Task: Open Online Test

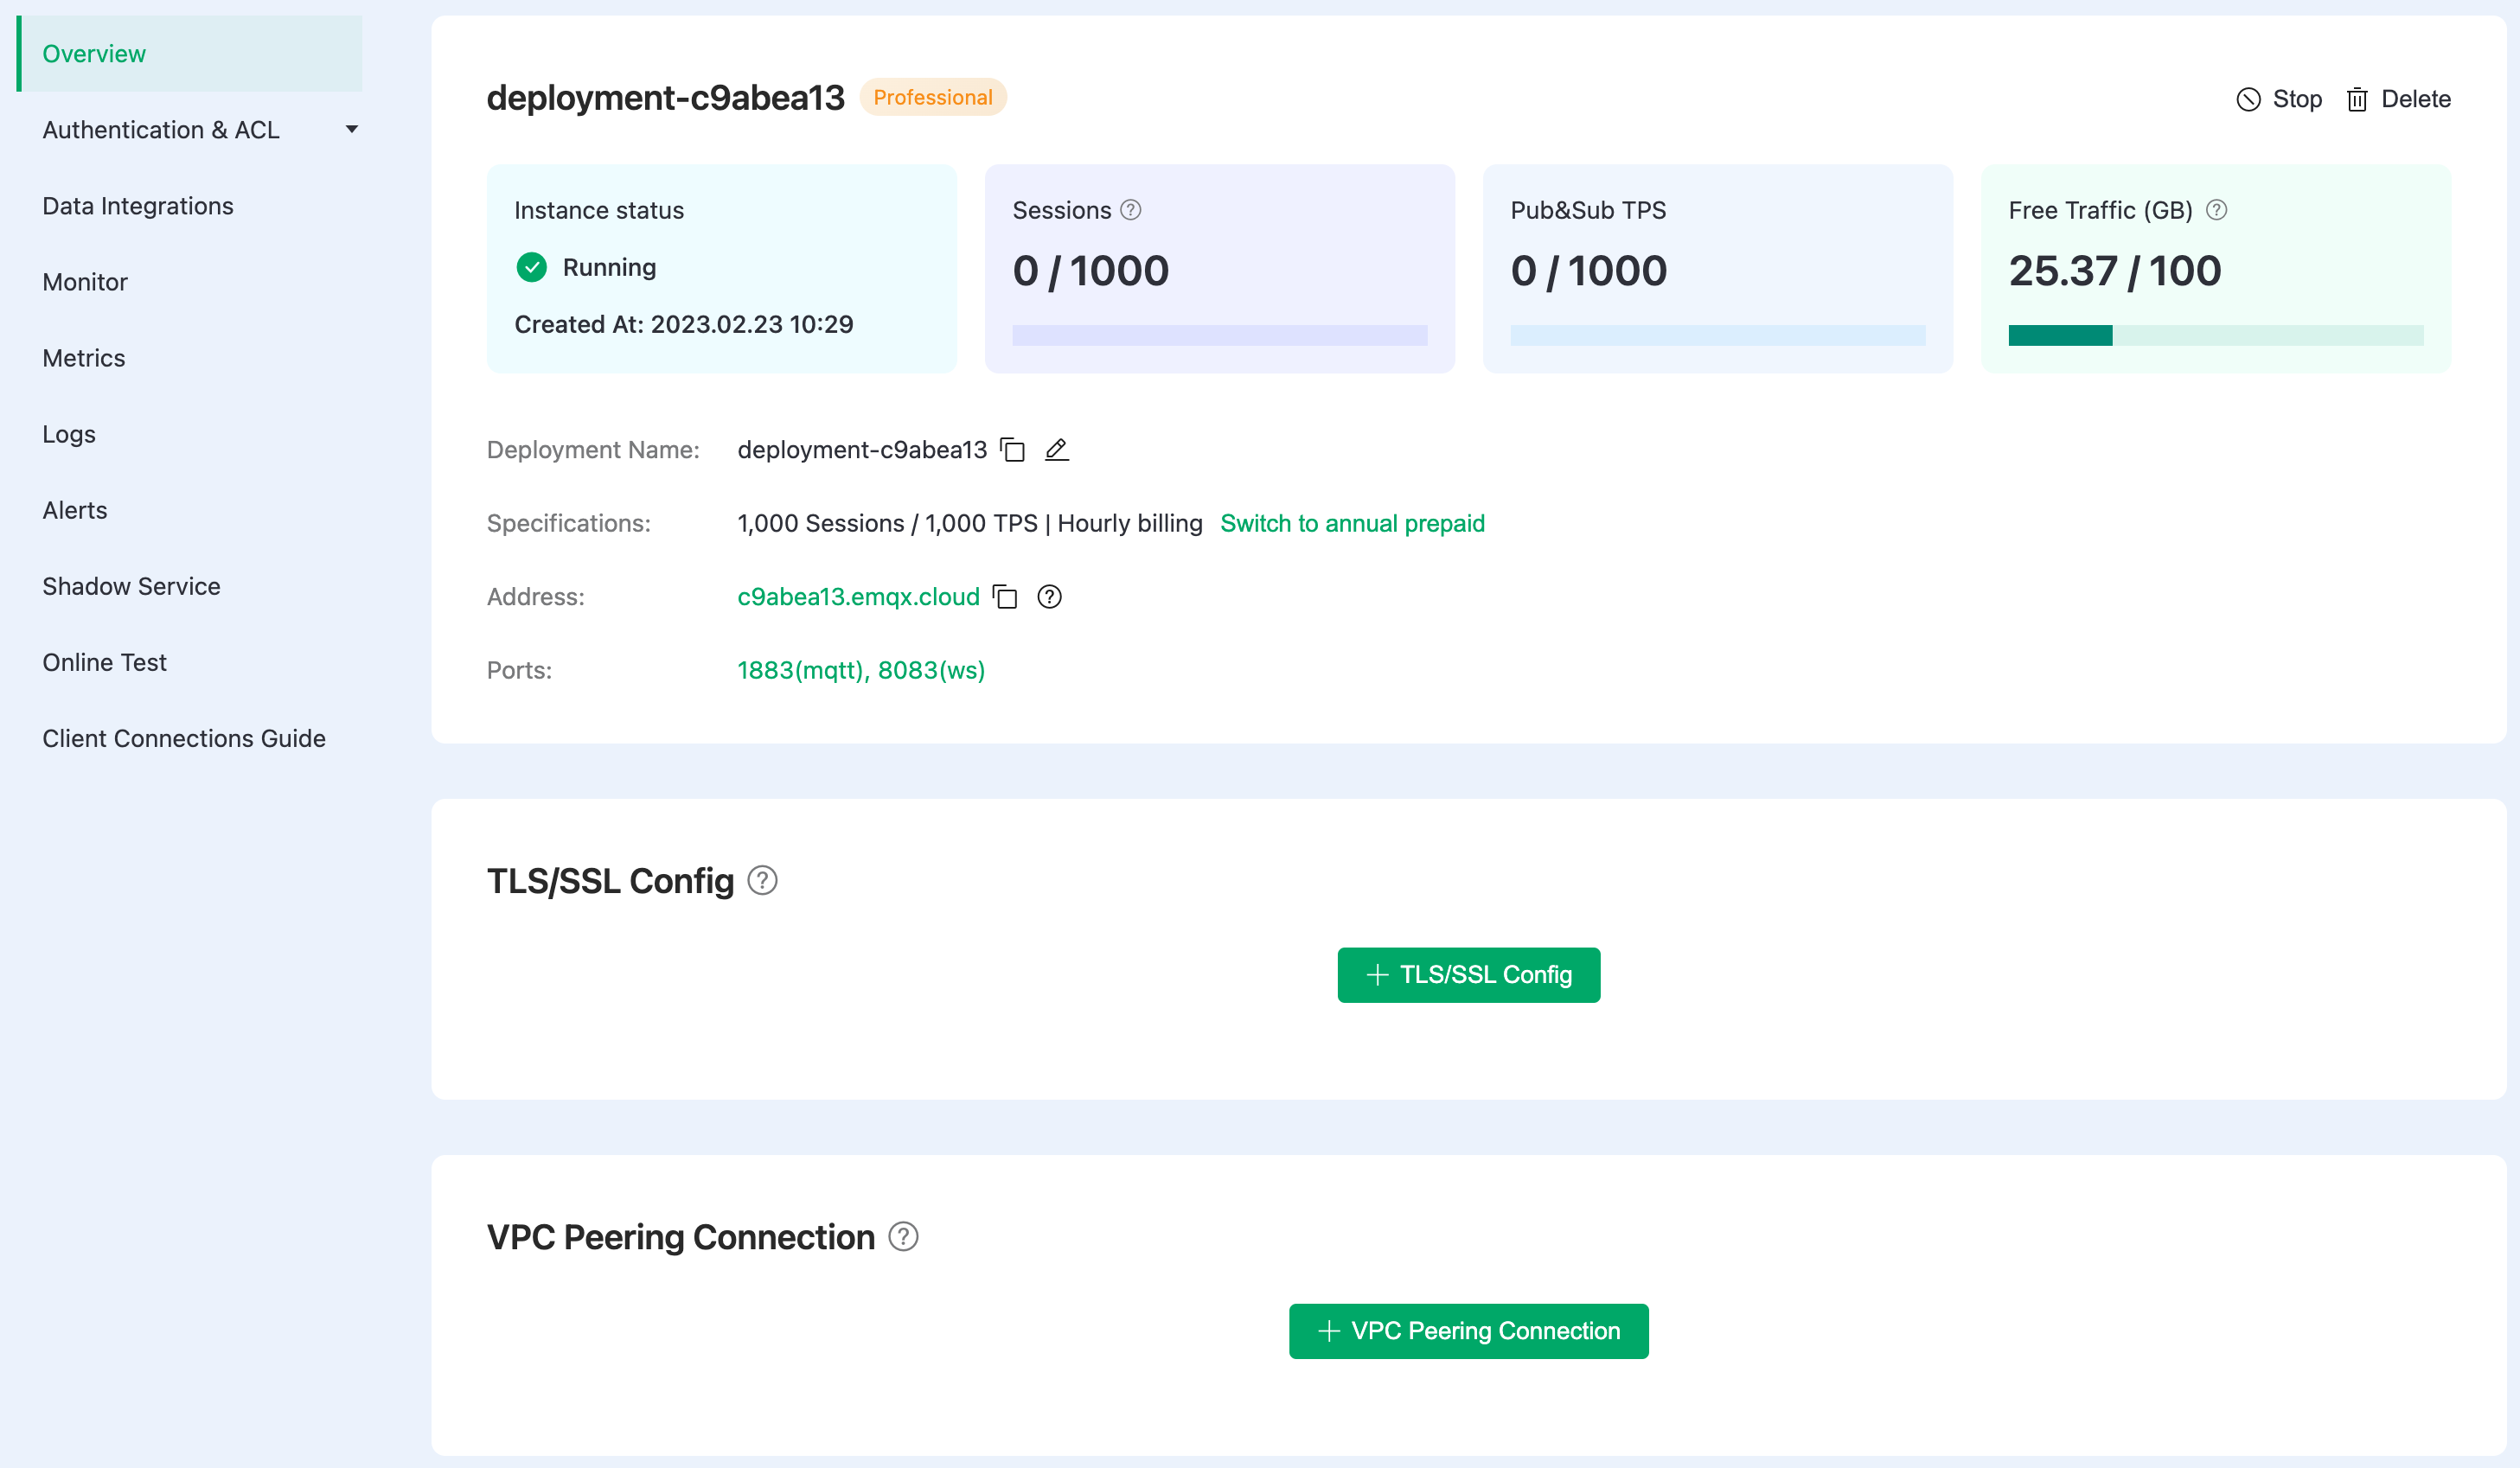Action: coord(104,662)
